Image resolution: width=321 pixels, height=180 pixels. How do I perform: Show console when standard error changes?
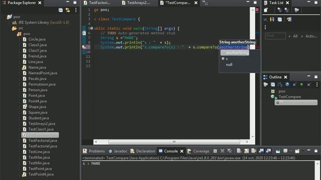coord(268,151)
